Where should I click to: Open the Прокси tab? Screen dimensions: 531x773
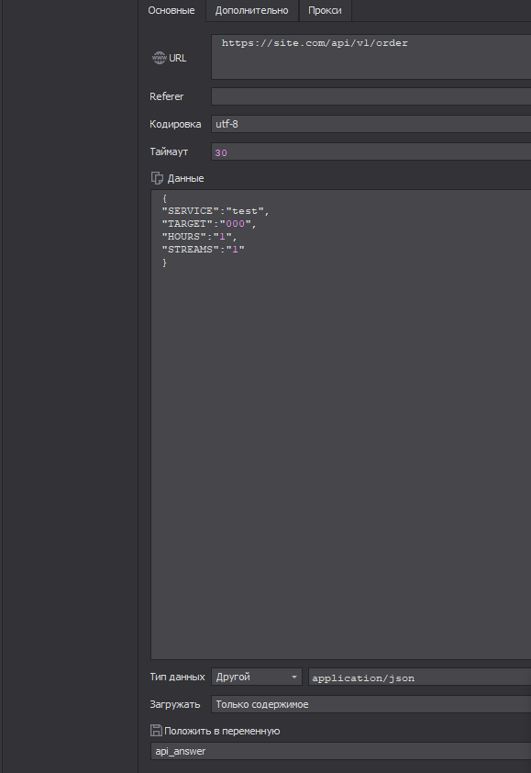[325, 10]
